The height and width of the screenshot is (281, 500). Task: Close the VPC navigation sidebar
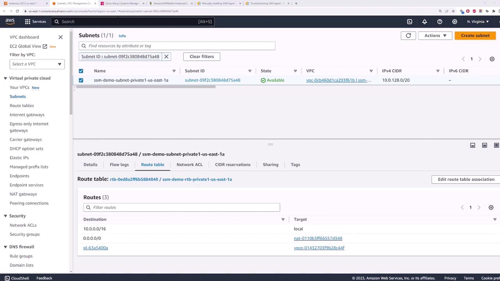[61, 37]
